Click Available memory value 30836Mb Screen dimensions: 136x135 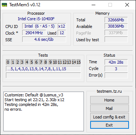point(116,26)
